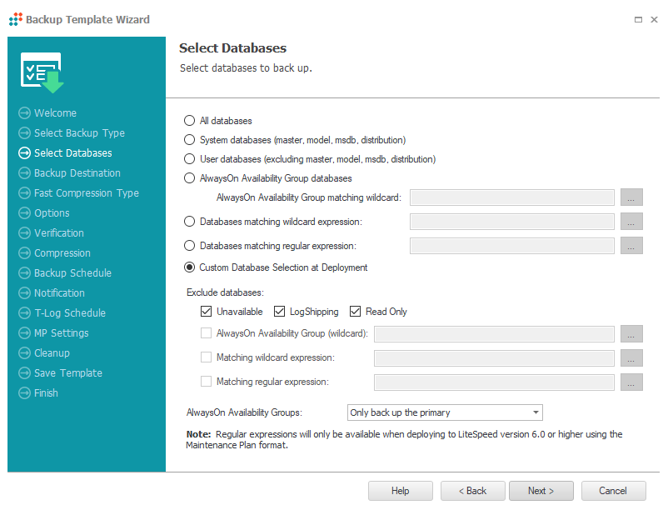Screen dimensions: 668x515
Task: Click the Backup Schedule step icon
Action: [25, 273]
